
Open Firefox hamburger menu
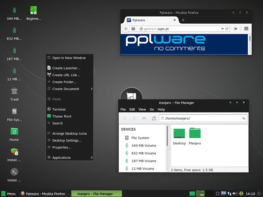pyautogui.click(x=246, y=29)
